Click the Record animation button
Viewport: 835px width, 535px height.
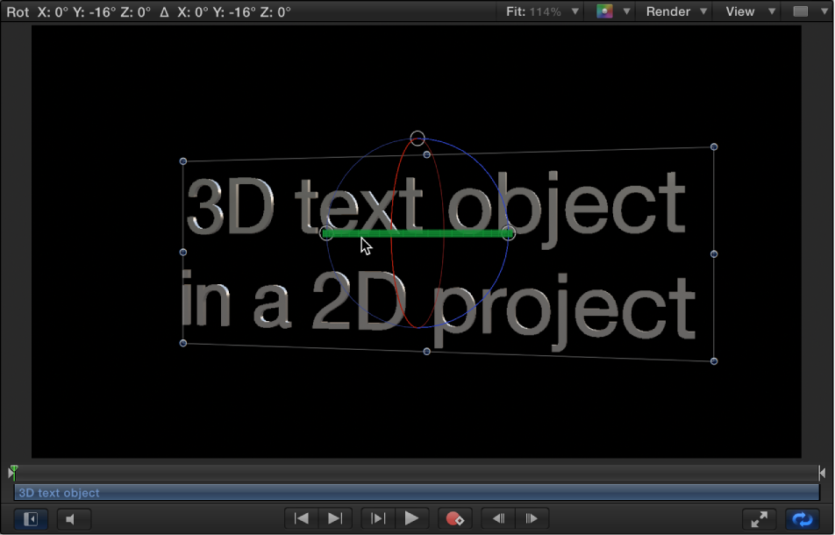(455, 518)
